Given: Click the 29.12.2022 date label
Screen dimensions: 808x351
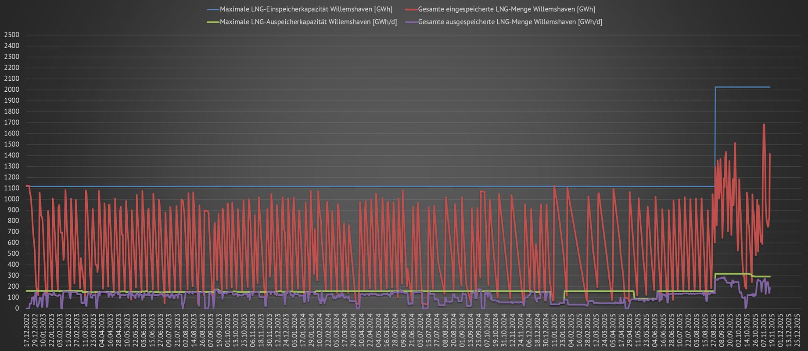Looking at the screenshot, I should tap(35, 330).
